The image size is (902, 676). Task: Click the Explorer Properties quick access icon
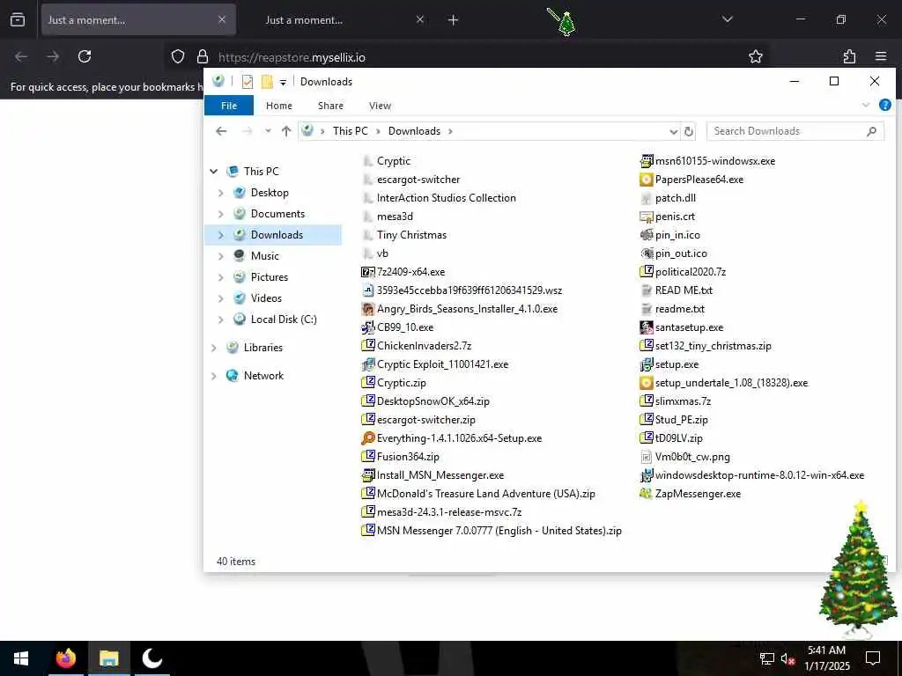[248, 82]
